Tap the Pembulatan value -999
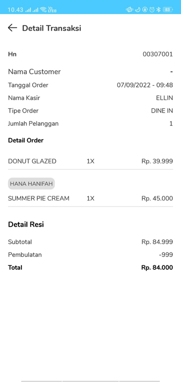The image size is (181, 382). click(x=166, y=255)
